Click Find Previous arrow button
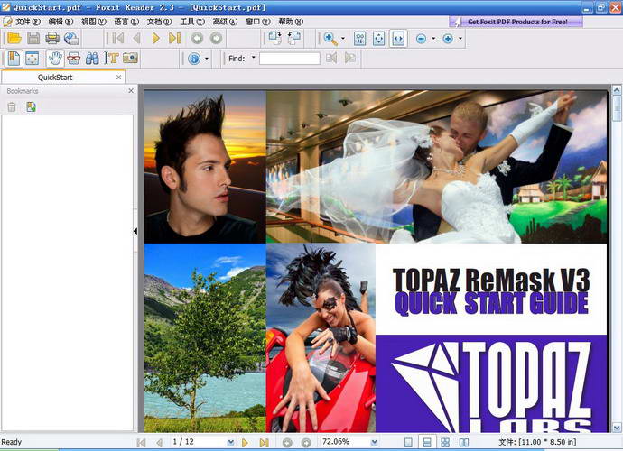This screenshot has width=623, height=451. pos(331,59)
